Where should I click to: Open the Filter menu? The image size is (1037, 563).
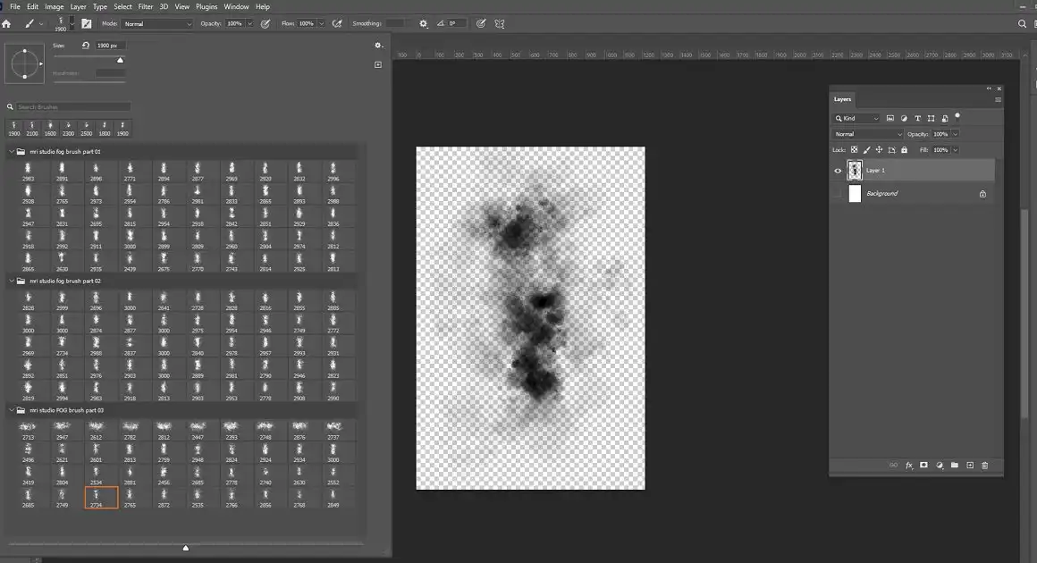click(x=145, y=5)
